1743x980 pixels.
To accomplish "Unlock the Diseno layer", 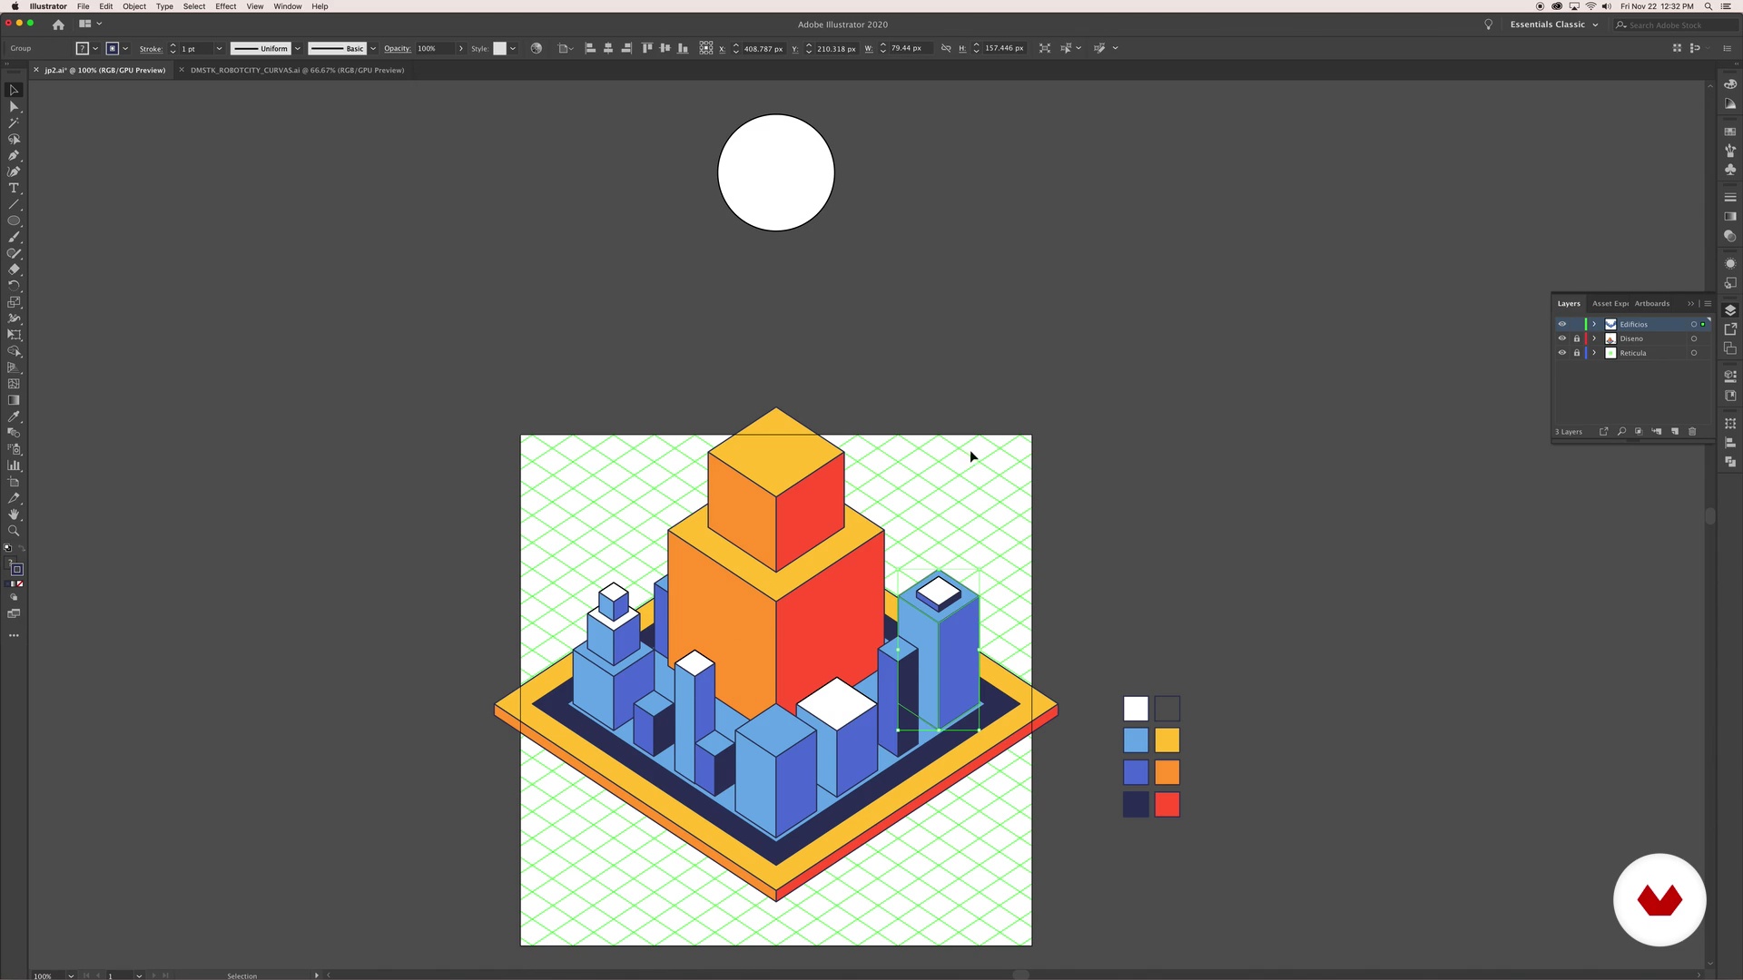I will [1577, 338].
